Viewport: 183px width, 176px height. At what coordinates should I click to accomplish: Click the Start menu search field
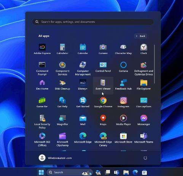pyautogui.click(x=93, y=22)
